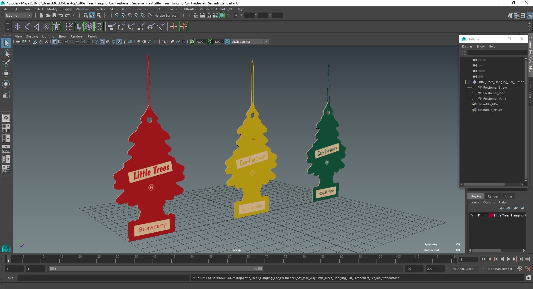Image resolution: width=533 pixels, height=289 pixels.
Task: Open the Outliner Display menu
Action: pyautogui.click(x=467, y=46)
